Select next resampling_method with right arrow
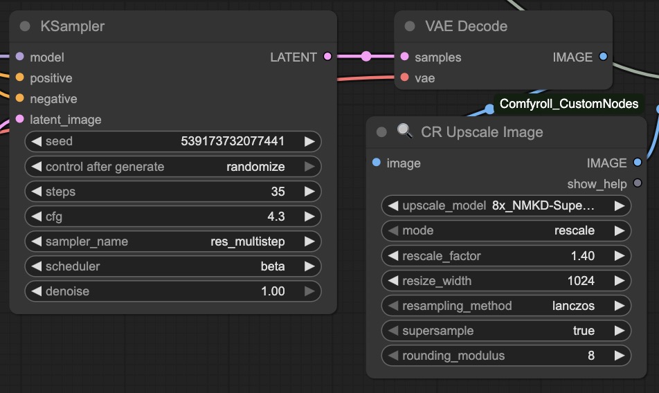The image size is (659, 393). tap(620, 306)
